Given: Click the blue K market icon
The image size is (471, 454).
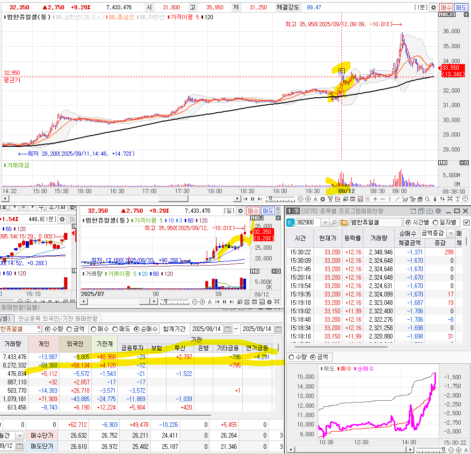Looking at the screenshot, I should [290, 223].
